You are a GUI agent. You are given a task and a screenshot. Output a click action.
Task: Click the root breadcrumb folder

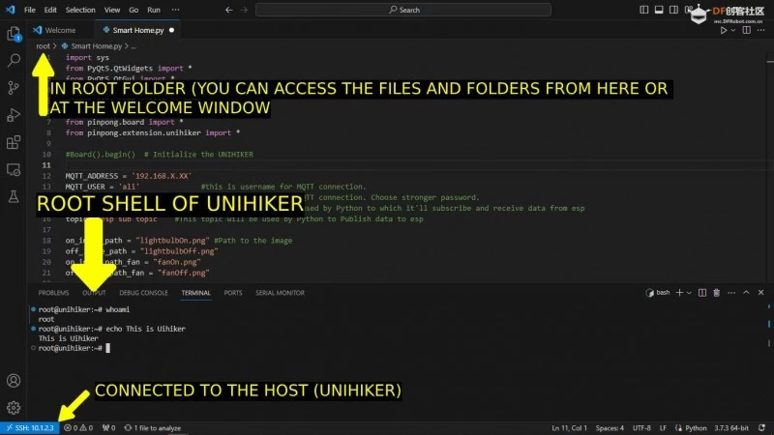[x=43, y=45]
